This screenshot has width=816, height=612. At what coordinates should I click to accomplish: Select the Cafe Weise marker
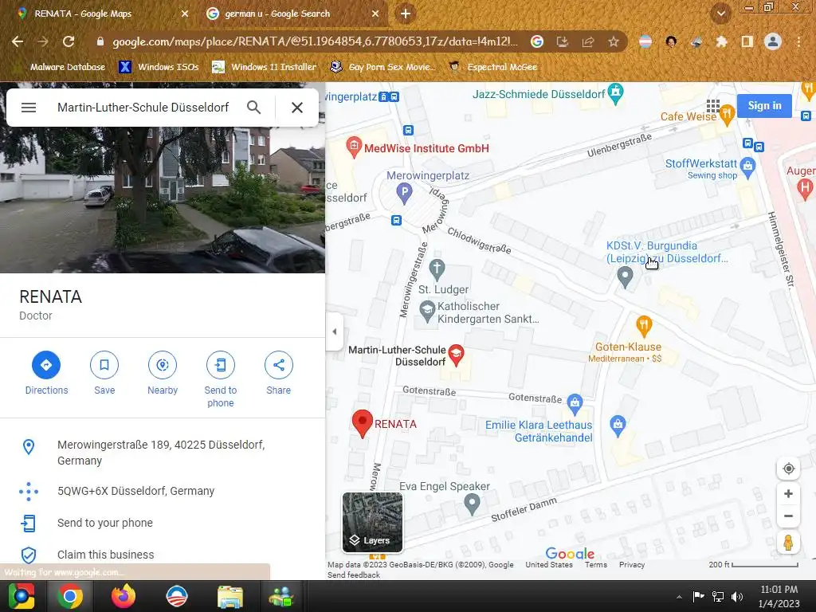727,115
